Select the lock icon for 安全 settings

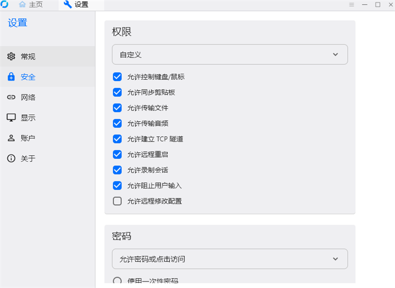11,77
